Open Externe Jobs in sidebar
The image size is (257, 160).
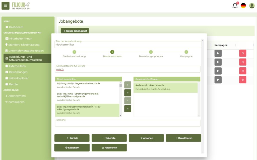click(17, 66)
